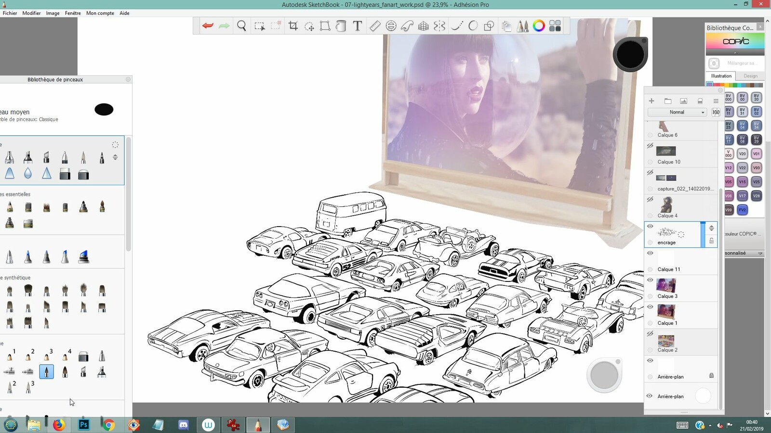Open the Fenêtre menu

point(73,13)
